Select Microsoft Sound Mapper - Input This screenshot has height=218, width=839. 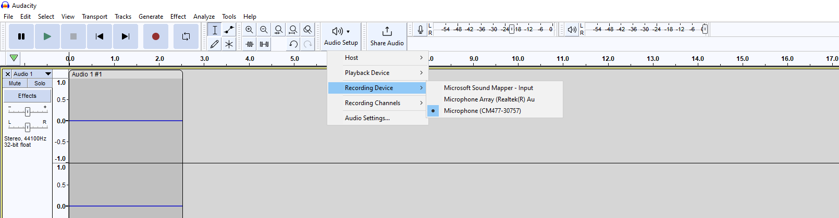[x=495, y=88]
